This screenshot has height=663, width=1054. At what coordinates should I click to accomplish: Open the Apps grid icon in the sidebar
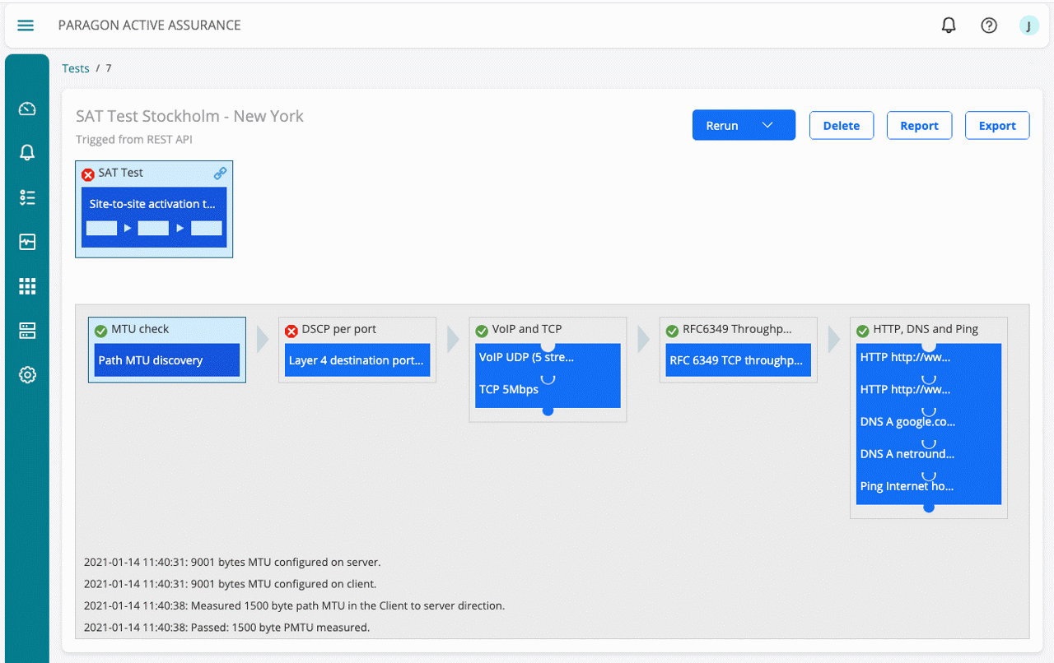point(26,285)
